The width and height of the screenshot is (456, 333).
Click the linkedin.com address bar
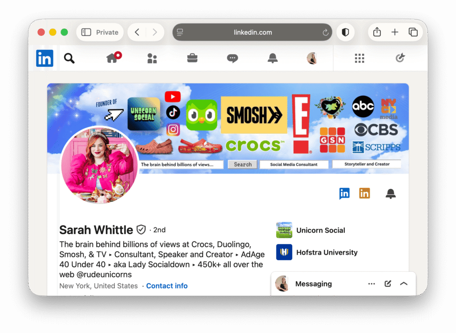(x=252, y=32)
